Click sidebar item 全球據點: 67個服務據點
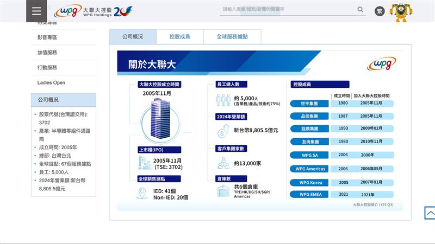Image resolution: width=435 pixels, height=244 pixels. (65, 164)
